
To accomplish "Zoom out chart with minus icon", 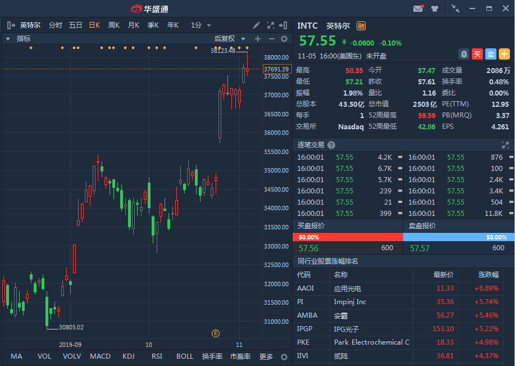I will coord(271,39).
